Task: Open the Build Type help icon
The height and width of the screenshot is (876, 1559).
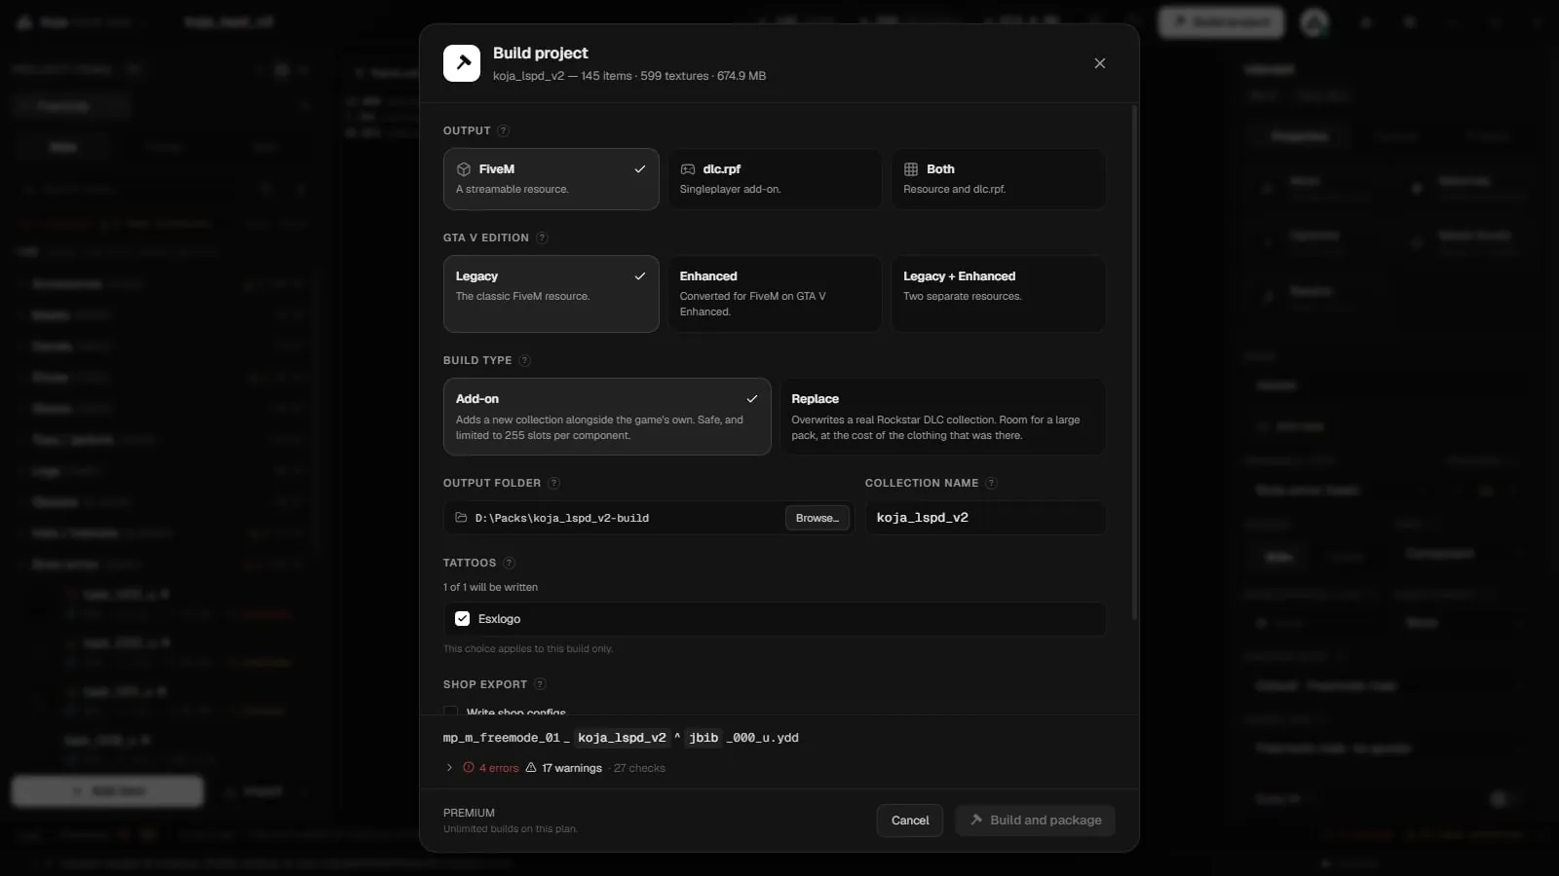Action: tap(524, 360)
